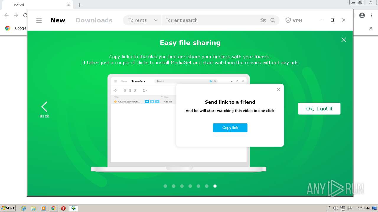Image resolution: width=378 pixels, height=212 pixels.
Task: Click the Chrome forward arrow
Action: [16, 15]
